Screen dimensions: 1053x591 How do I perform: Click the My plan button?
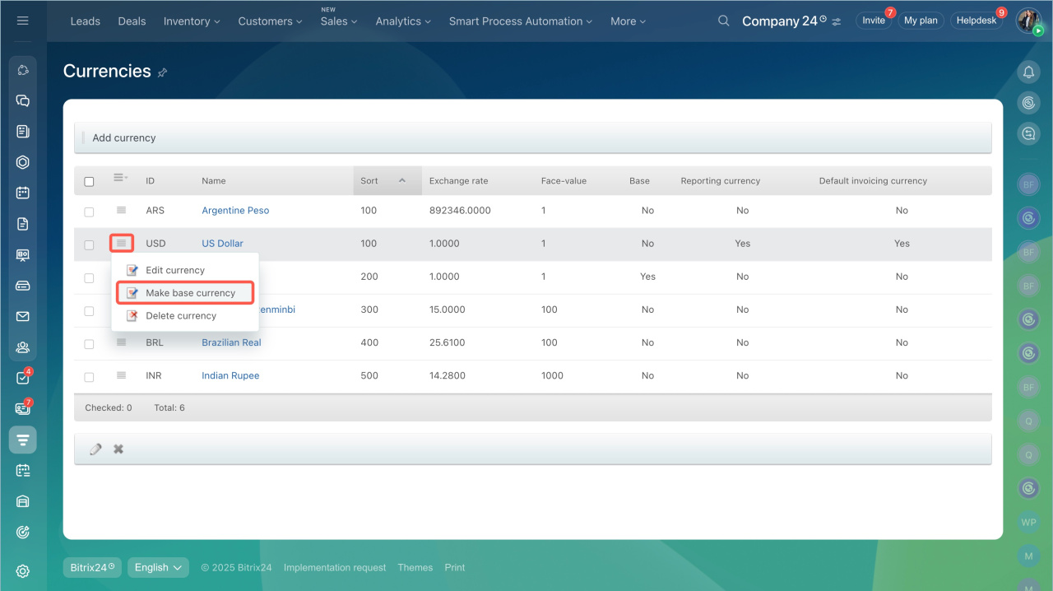[x=921, y=21]
